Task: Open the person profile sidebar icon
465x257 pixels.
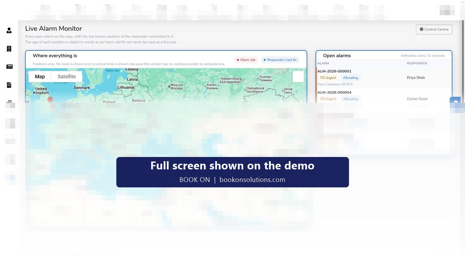Action: coord(9,30)
